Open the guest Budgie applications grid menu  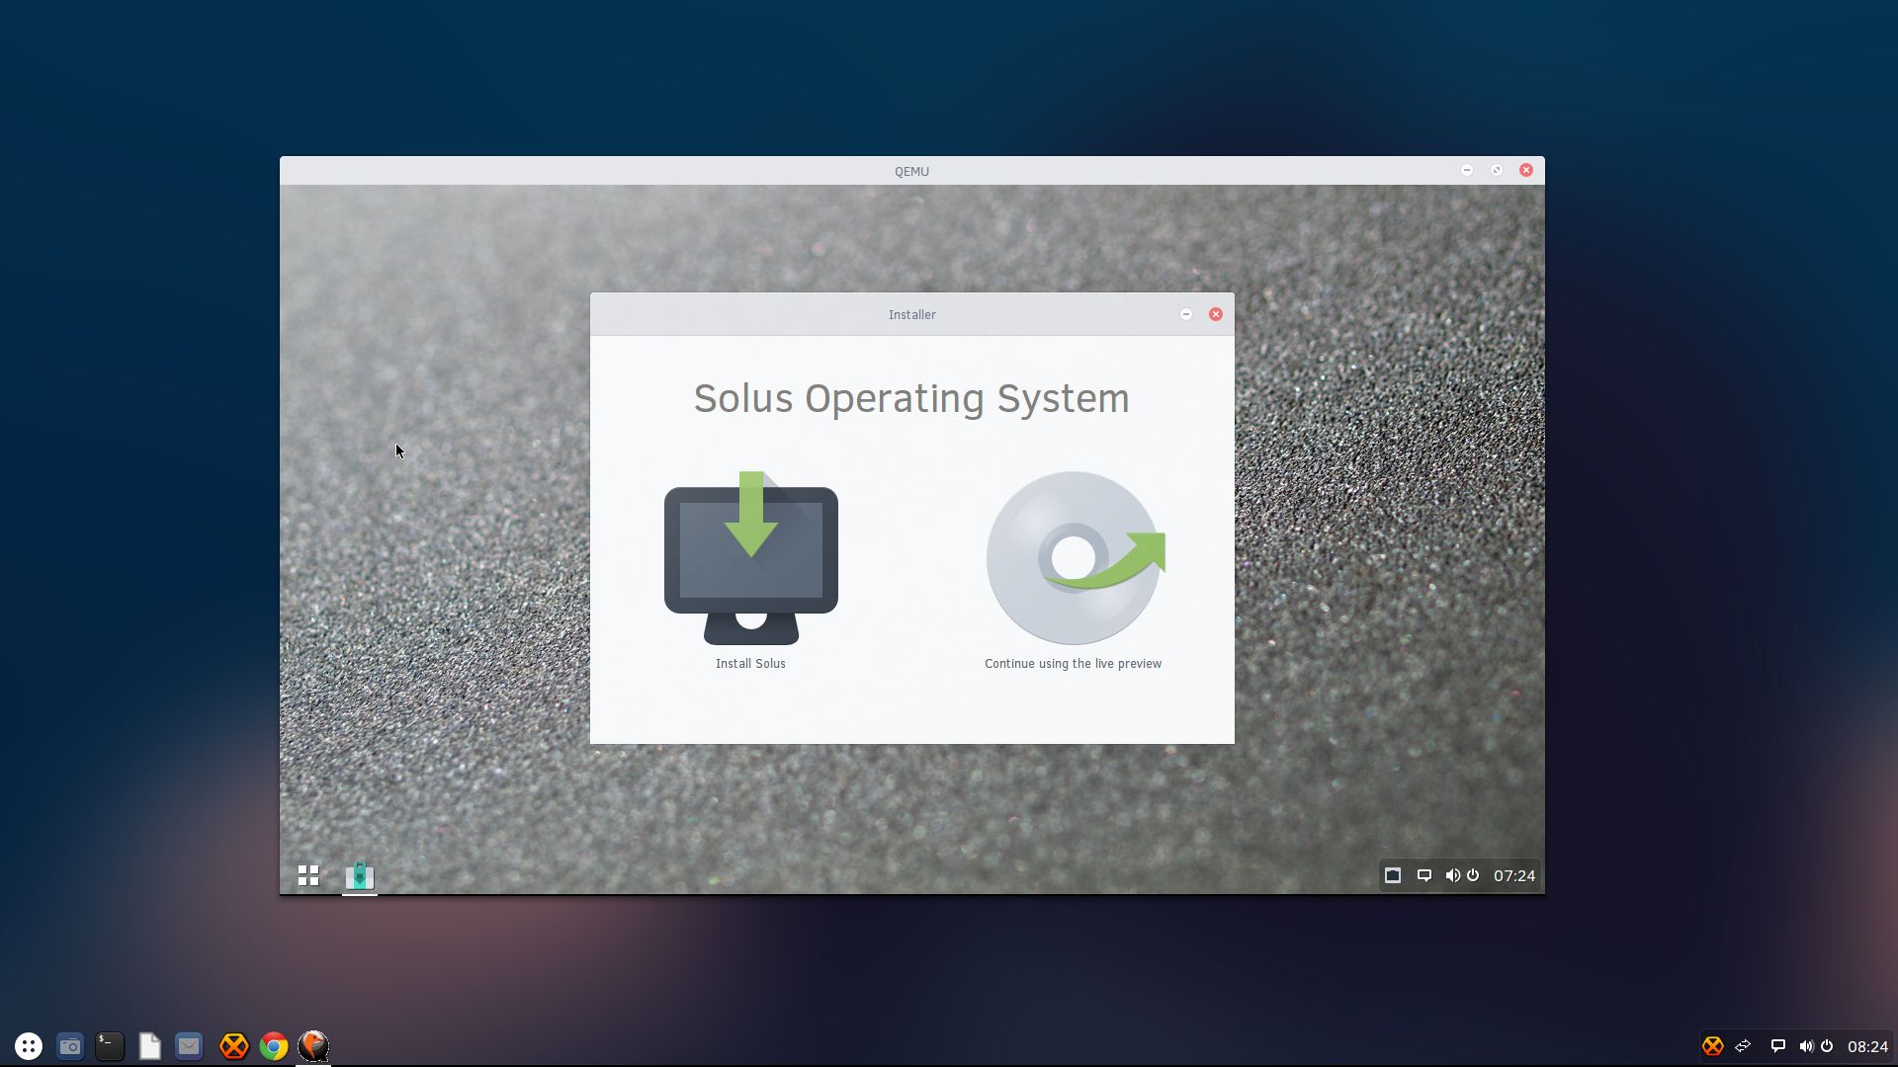click(308, 875)
